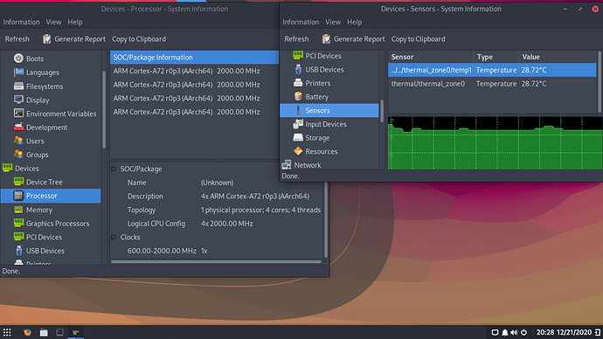This screenshot has width=603, height=339.
Task: Open notifications bell in system tray
Action: (x=504, y=332)
